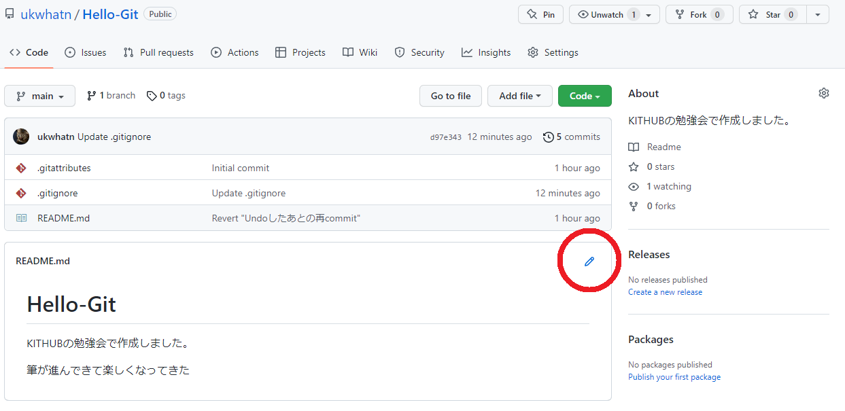Screen dimensions: 845x411
Task: Click the branch icon next to main
Action: coord(91,95)
